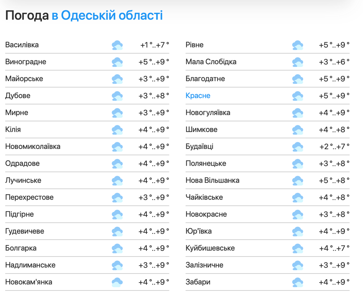Click the cloud icon beside Будаївці

pyautogui.click(x=297, y=147)
